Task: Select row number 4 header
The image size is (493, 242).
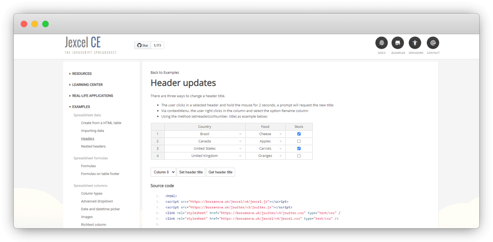Action: pyautogui.click(x=158, y=156)
